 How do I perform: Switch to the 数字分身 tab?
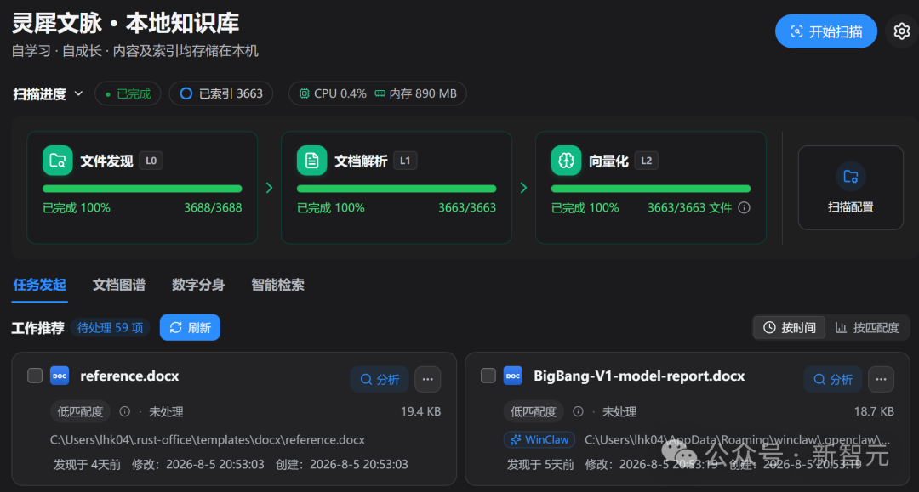coord(198,285)
